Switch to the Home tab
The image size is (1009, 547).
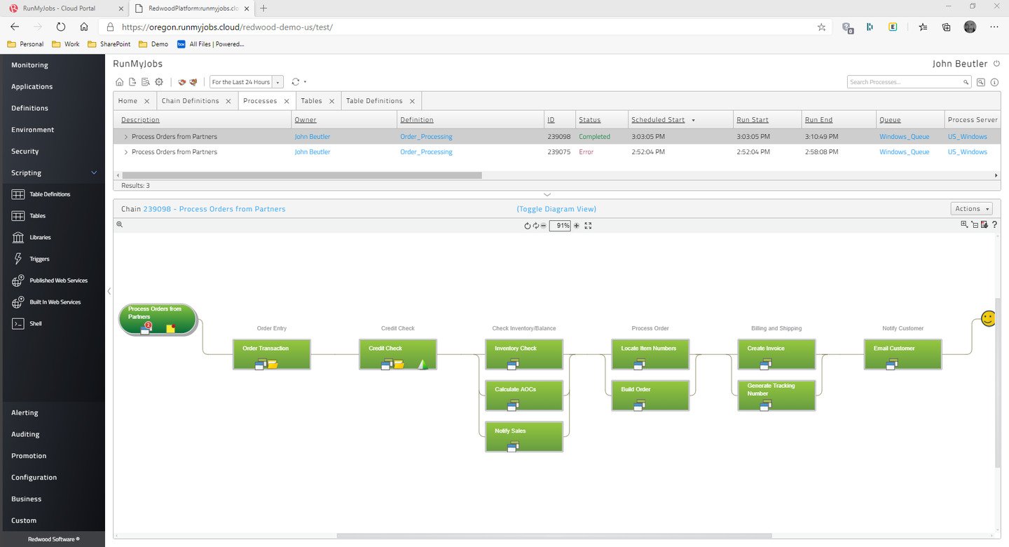click(x=128, y=101)
